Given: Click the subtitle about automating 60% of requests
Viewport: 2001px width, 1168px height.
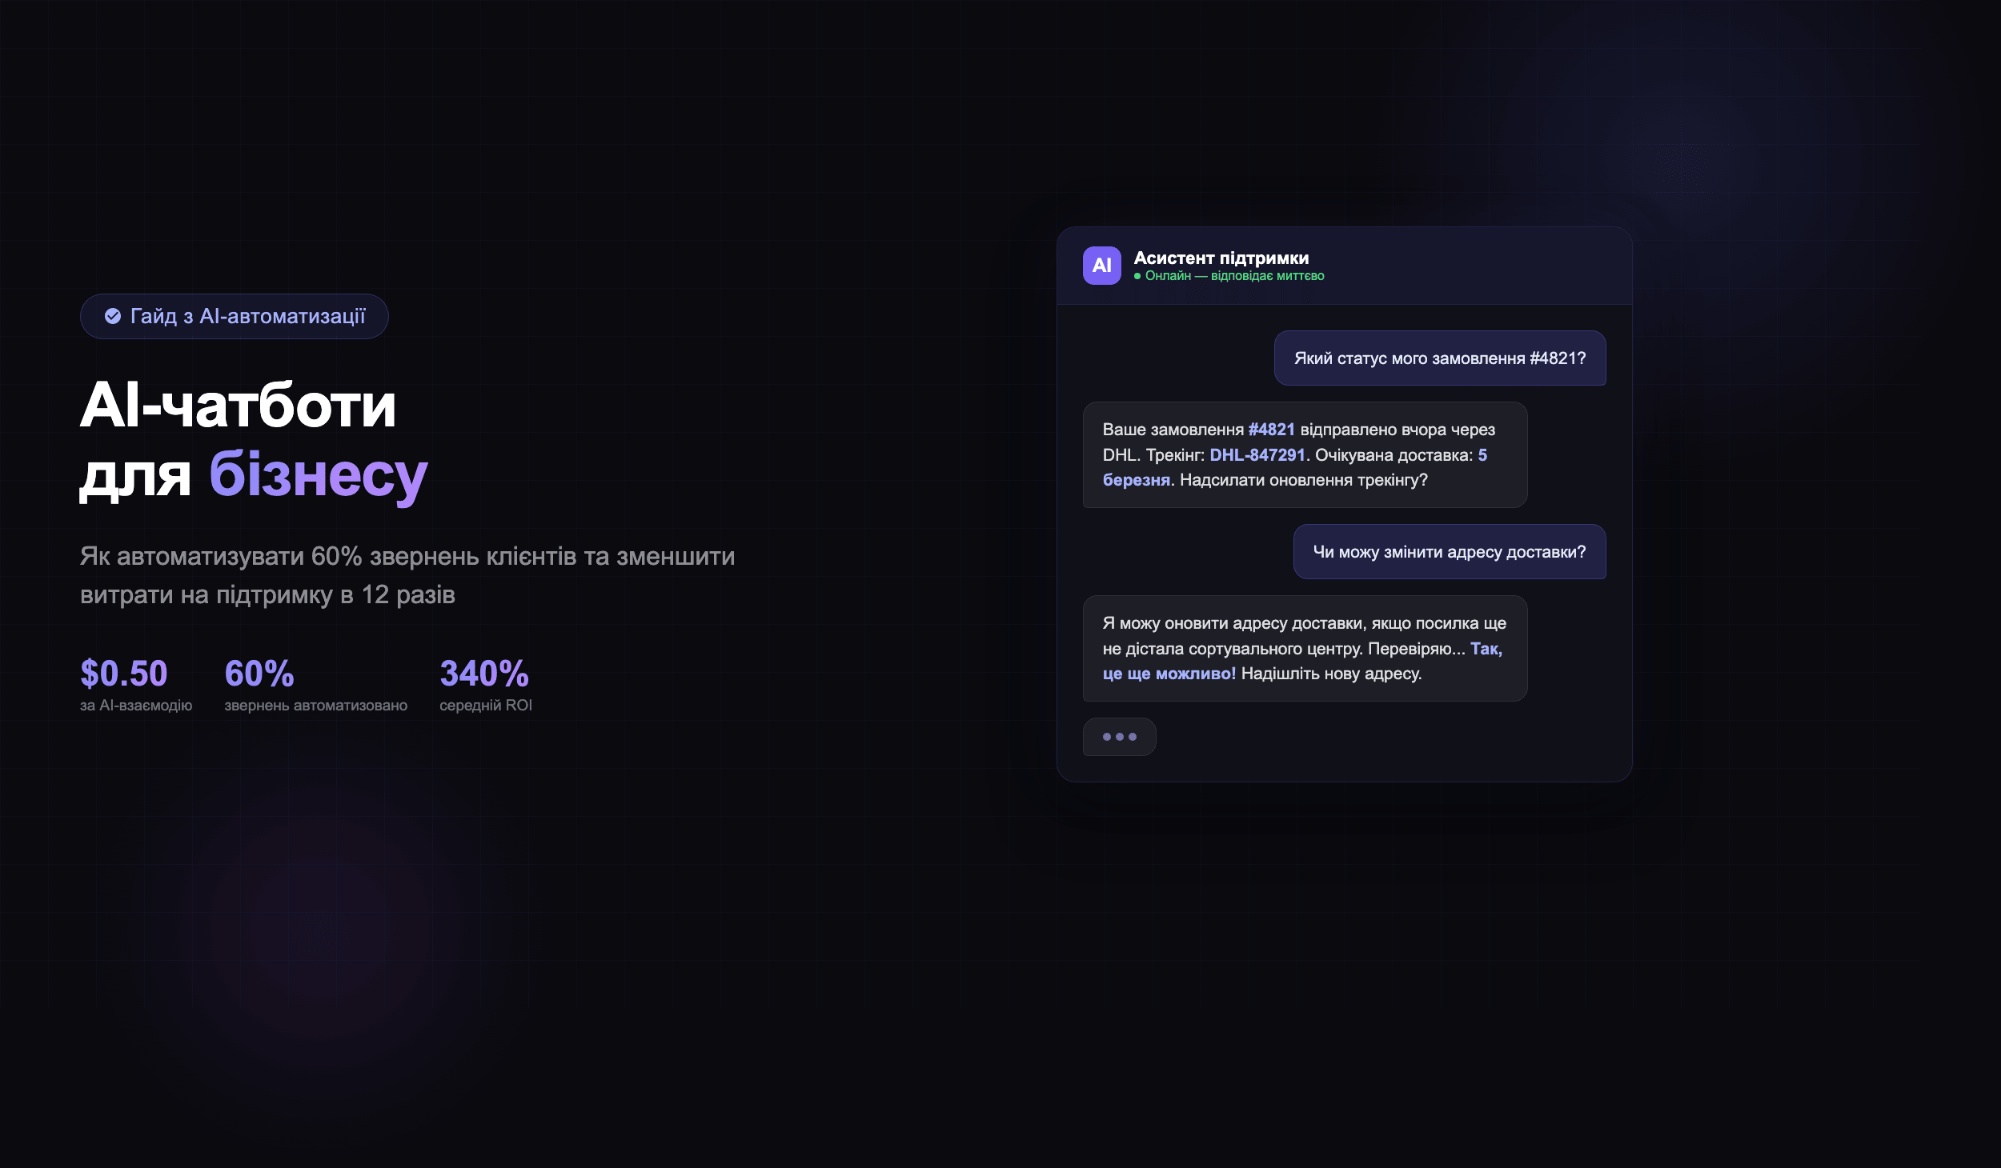Looking at the screenshot, I should (407, 575).
